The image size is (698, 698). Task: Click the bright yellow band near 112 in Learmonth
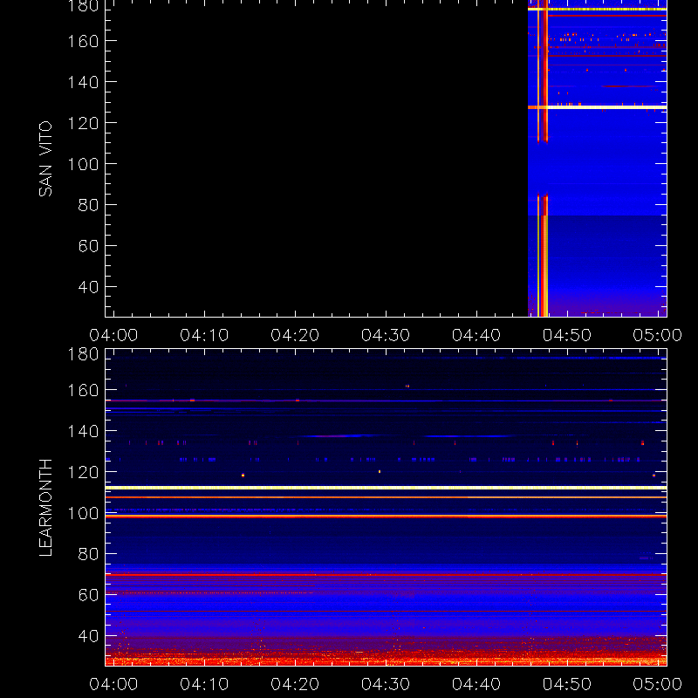pyautogui.click(x=386, y=488)
